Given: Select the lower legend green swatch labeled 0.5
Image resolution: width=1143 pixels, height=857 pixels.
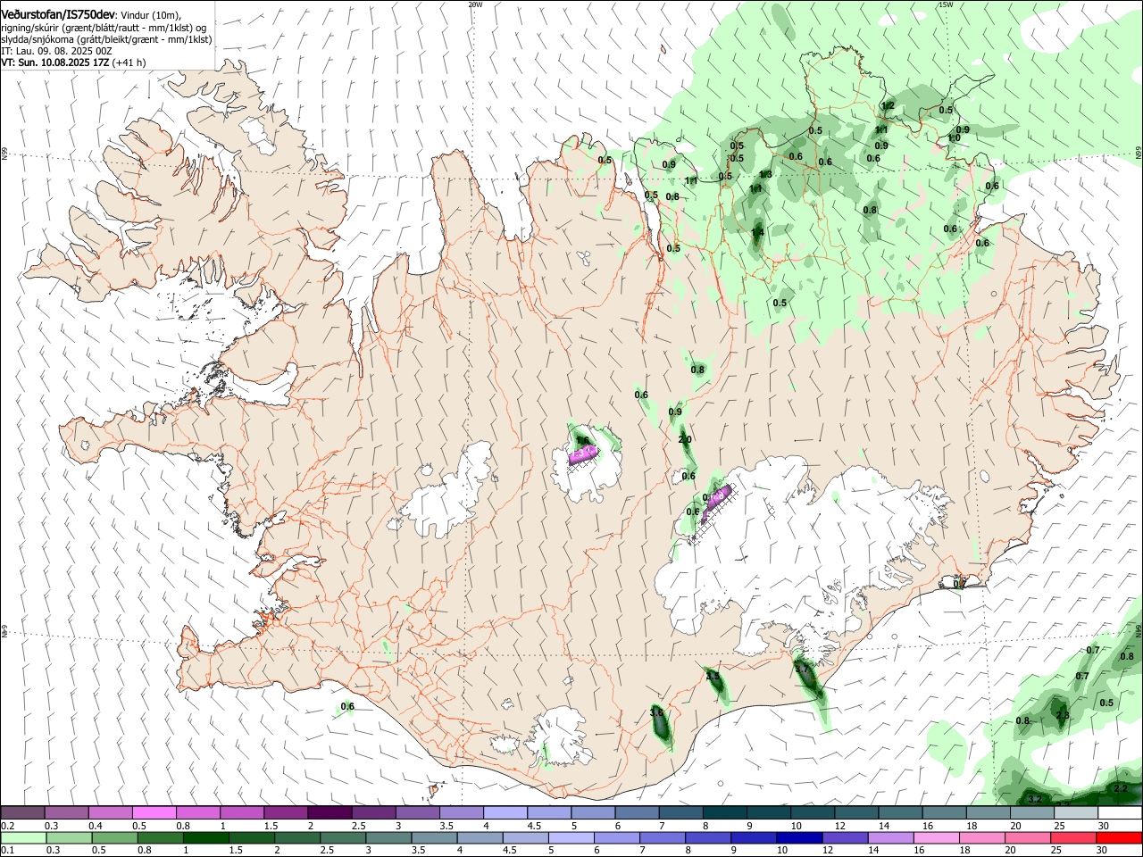Looking at the screenshot, I should pos(115,838).
